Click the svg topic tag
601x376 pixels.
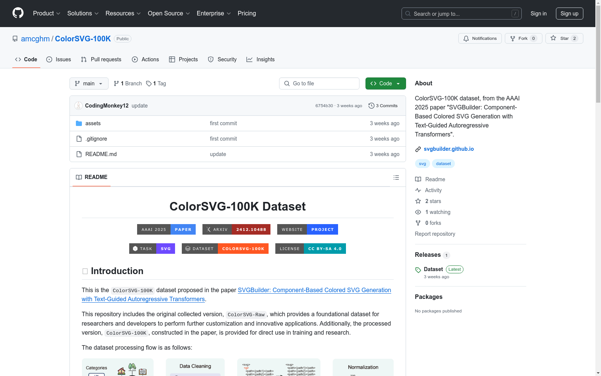pos(423,164)
